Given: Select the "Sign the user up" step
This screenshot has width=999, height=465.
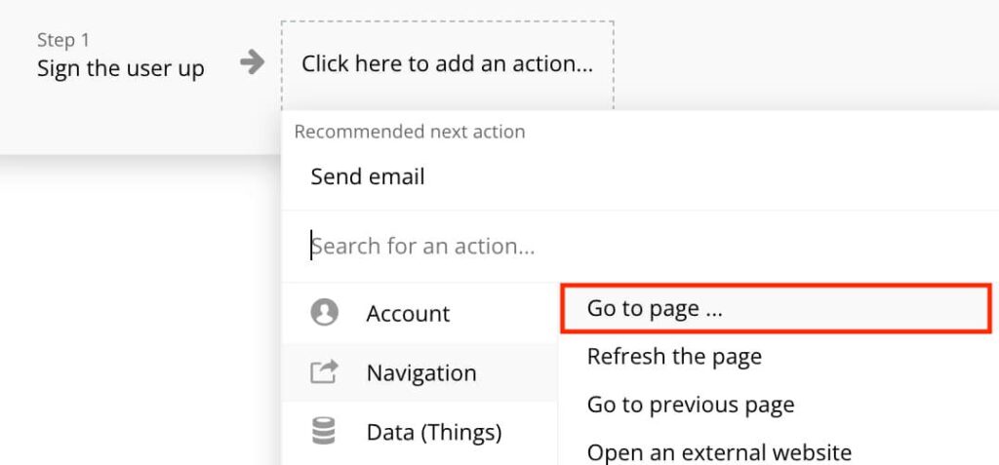Looking at the screenshot, I should [x=120, y=69].
